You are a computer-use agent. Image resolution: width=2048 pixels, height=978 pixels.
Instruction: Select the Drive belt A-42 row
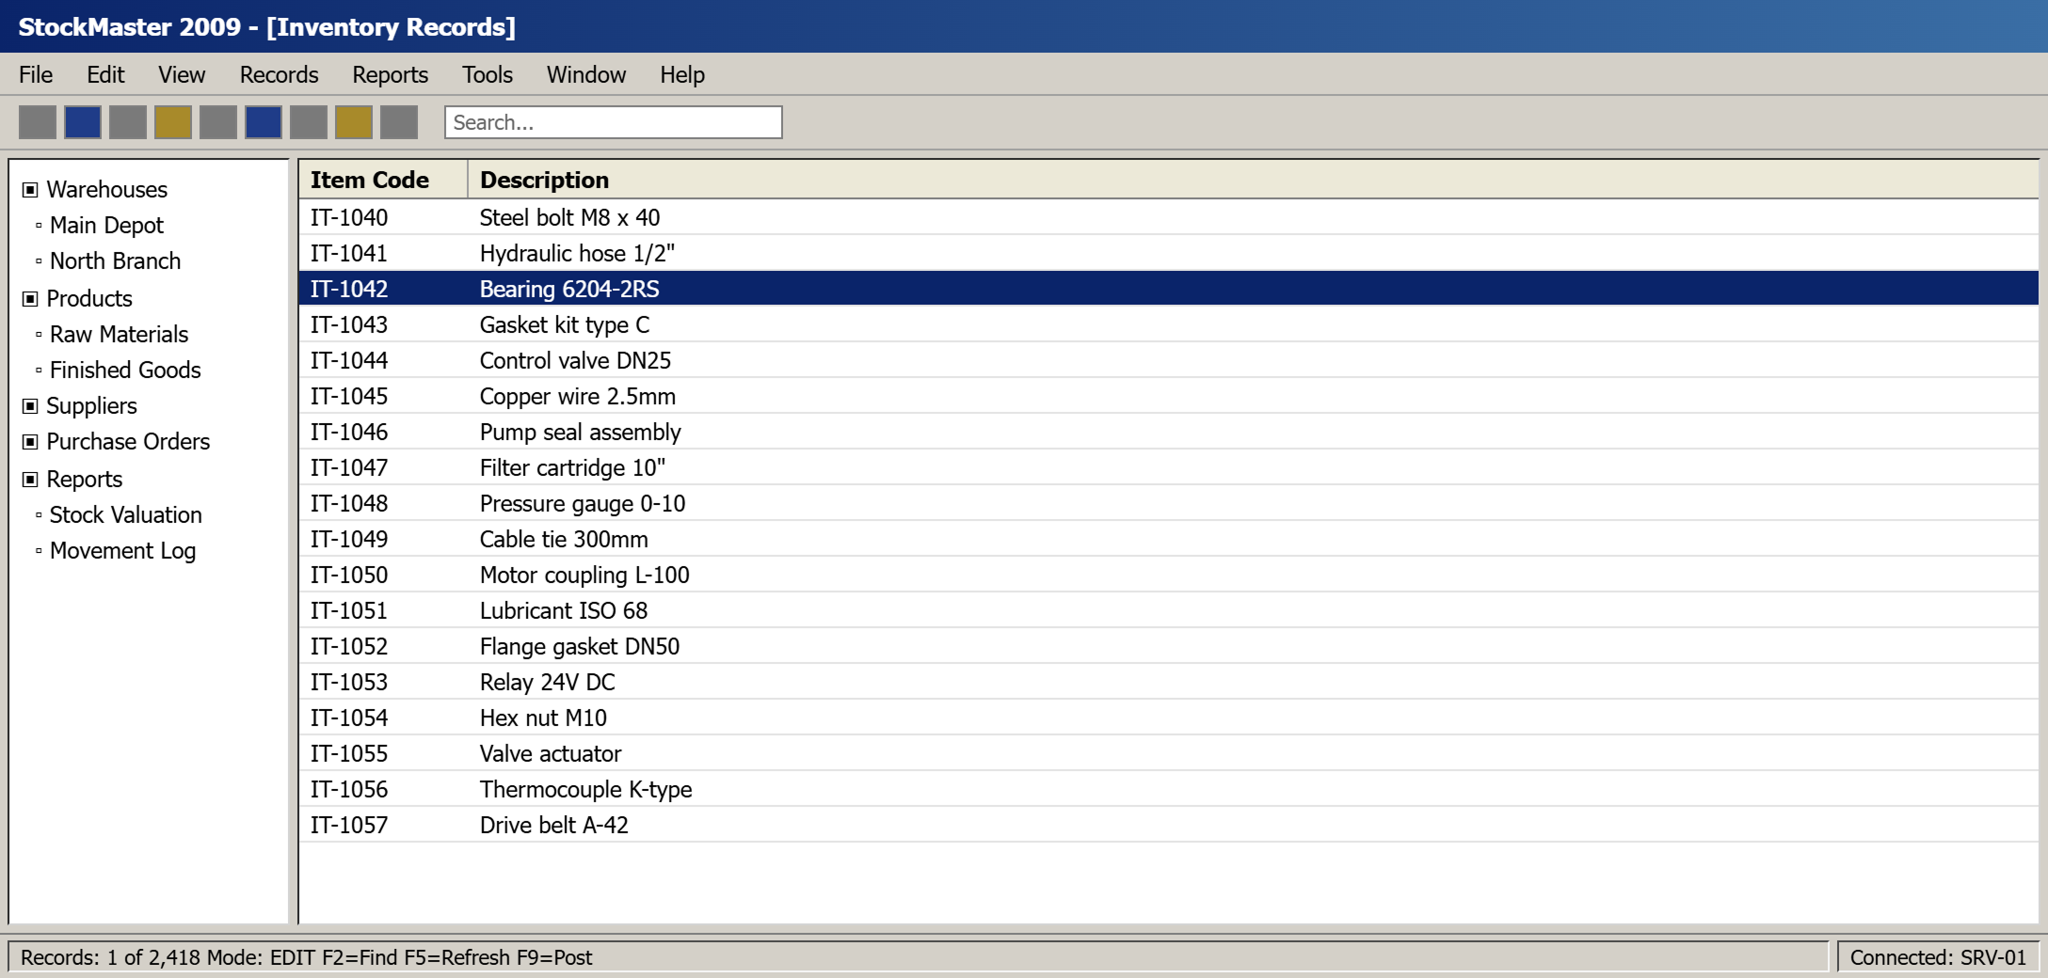click(x=1168, y=825)
